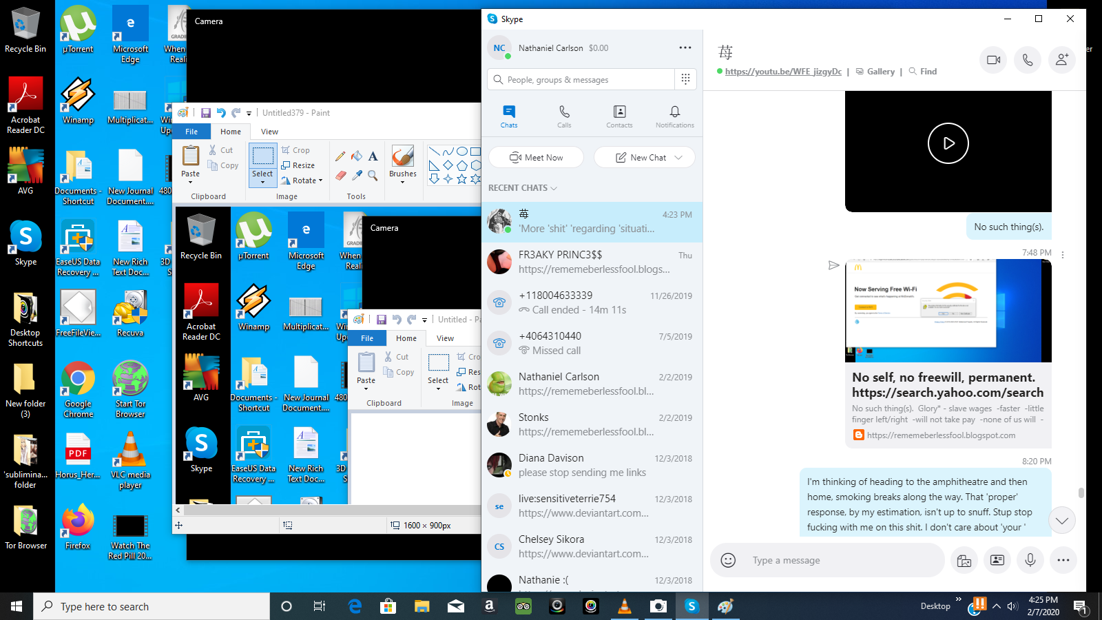Expand the New Chat dropdown chevron
1102x620 pixels.
point(678,157)
